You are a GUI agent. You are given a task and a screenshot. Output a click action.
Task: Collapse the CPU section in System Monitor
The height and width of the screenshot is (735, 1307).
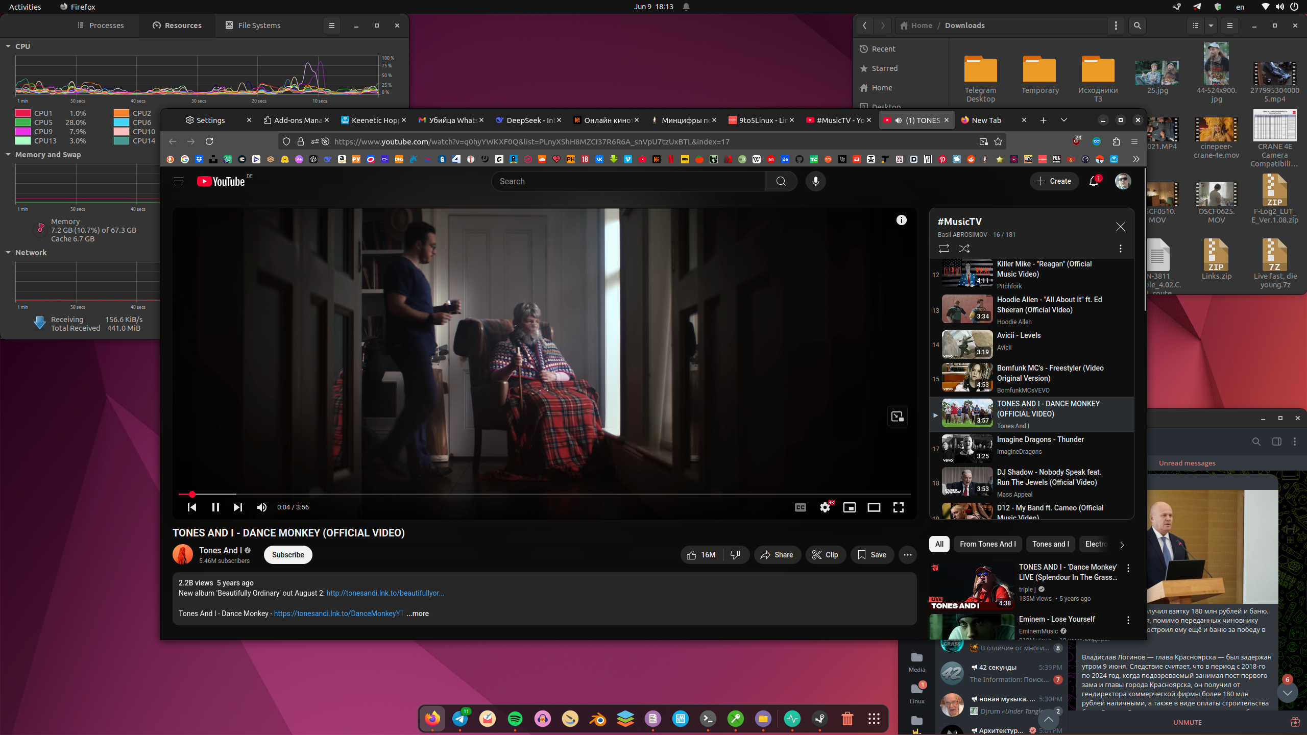click(8, 46)
